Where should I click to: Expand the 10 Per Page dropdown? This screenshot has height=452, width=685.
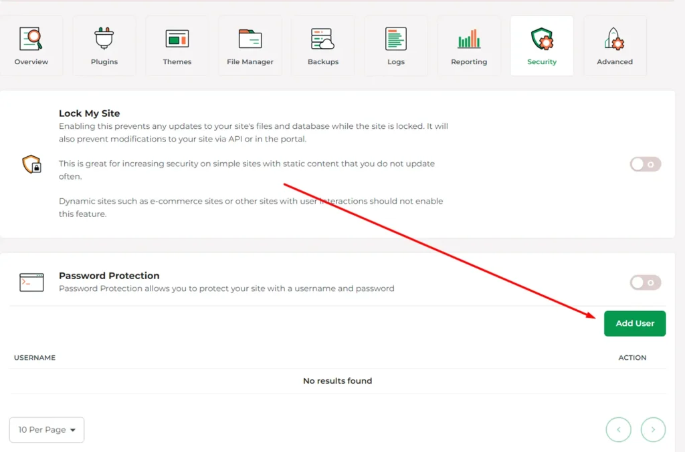tap(47, 430)
